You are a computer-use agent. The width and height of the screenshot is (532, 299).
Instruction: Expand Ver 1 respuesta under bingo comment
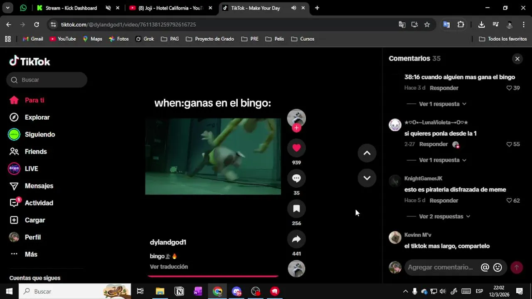(443, 104)
